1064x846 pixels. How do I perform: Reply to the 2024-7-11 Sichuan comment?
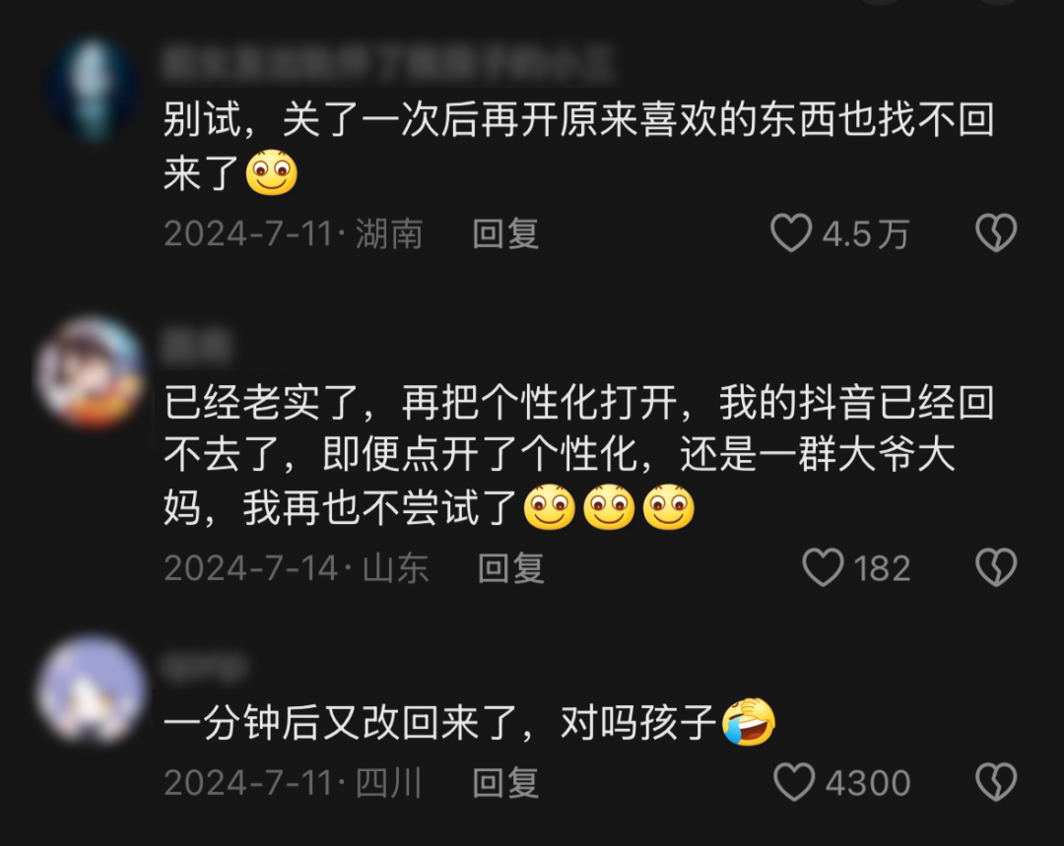pos(505,783)
